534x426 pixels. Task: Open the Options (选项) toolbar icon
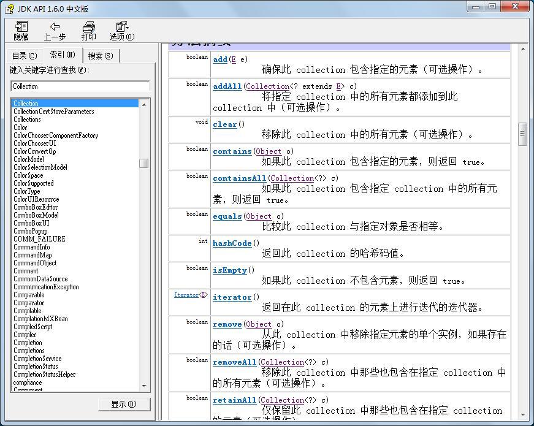pos(122,31)
